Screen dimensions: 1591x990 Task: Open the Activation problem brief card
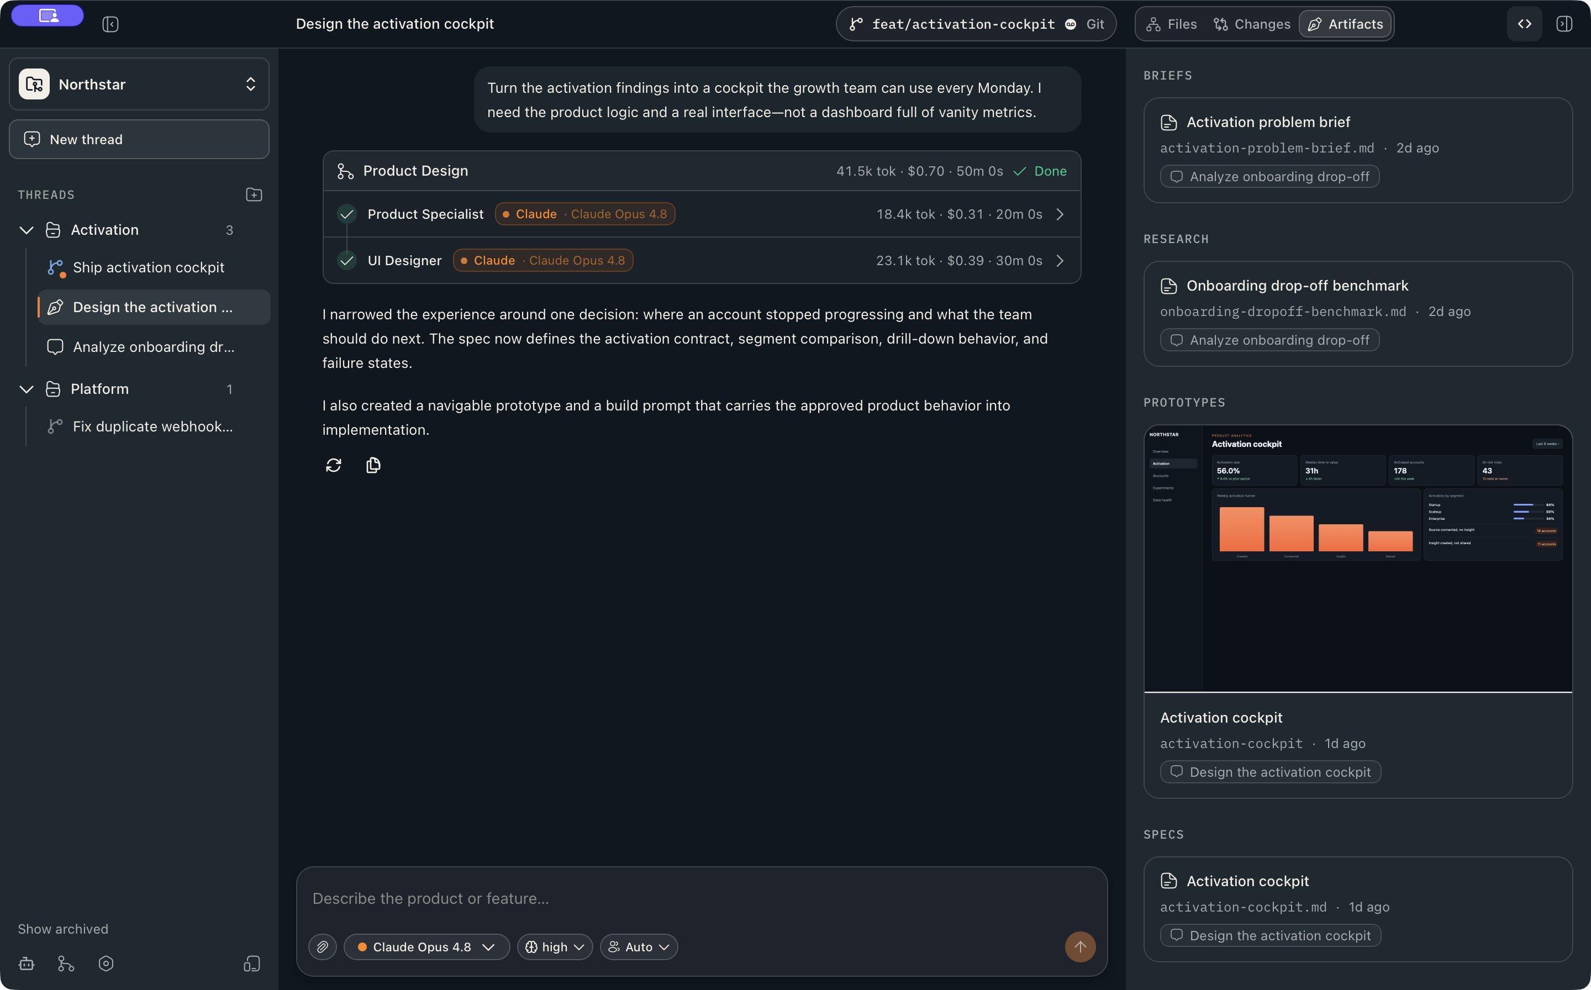pos(1357,150)
